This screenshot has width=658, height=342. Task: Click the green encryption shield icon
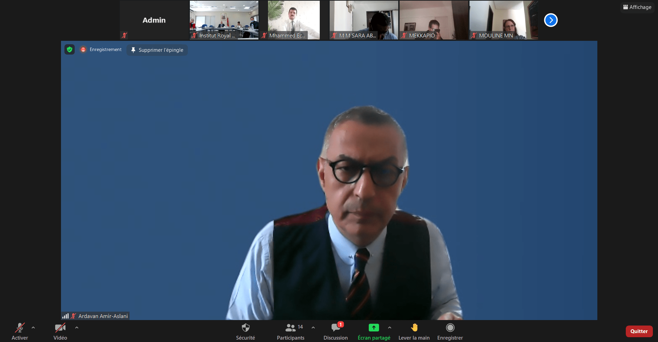tap(70, 50)
